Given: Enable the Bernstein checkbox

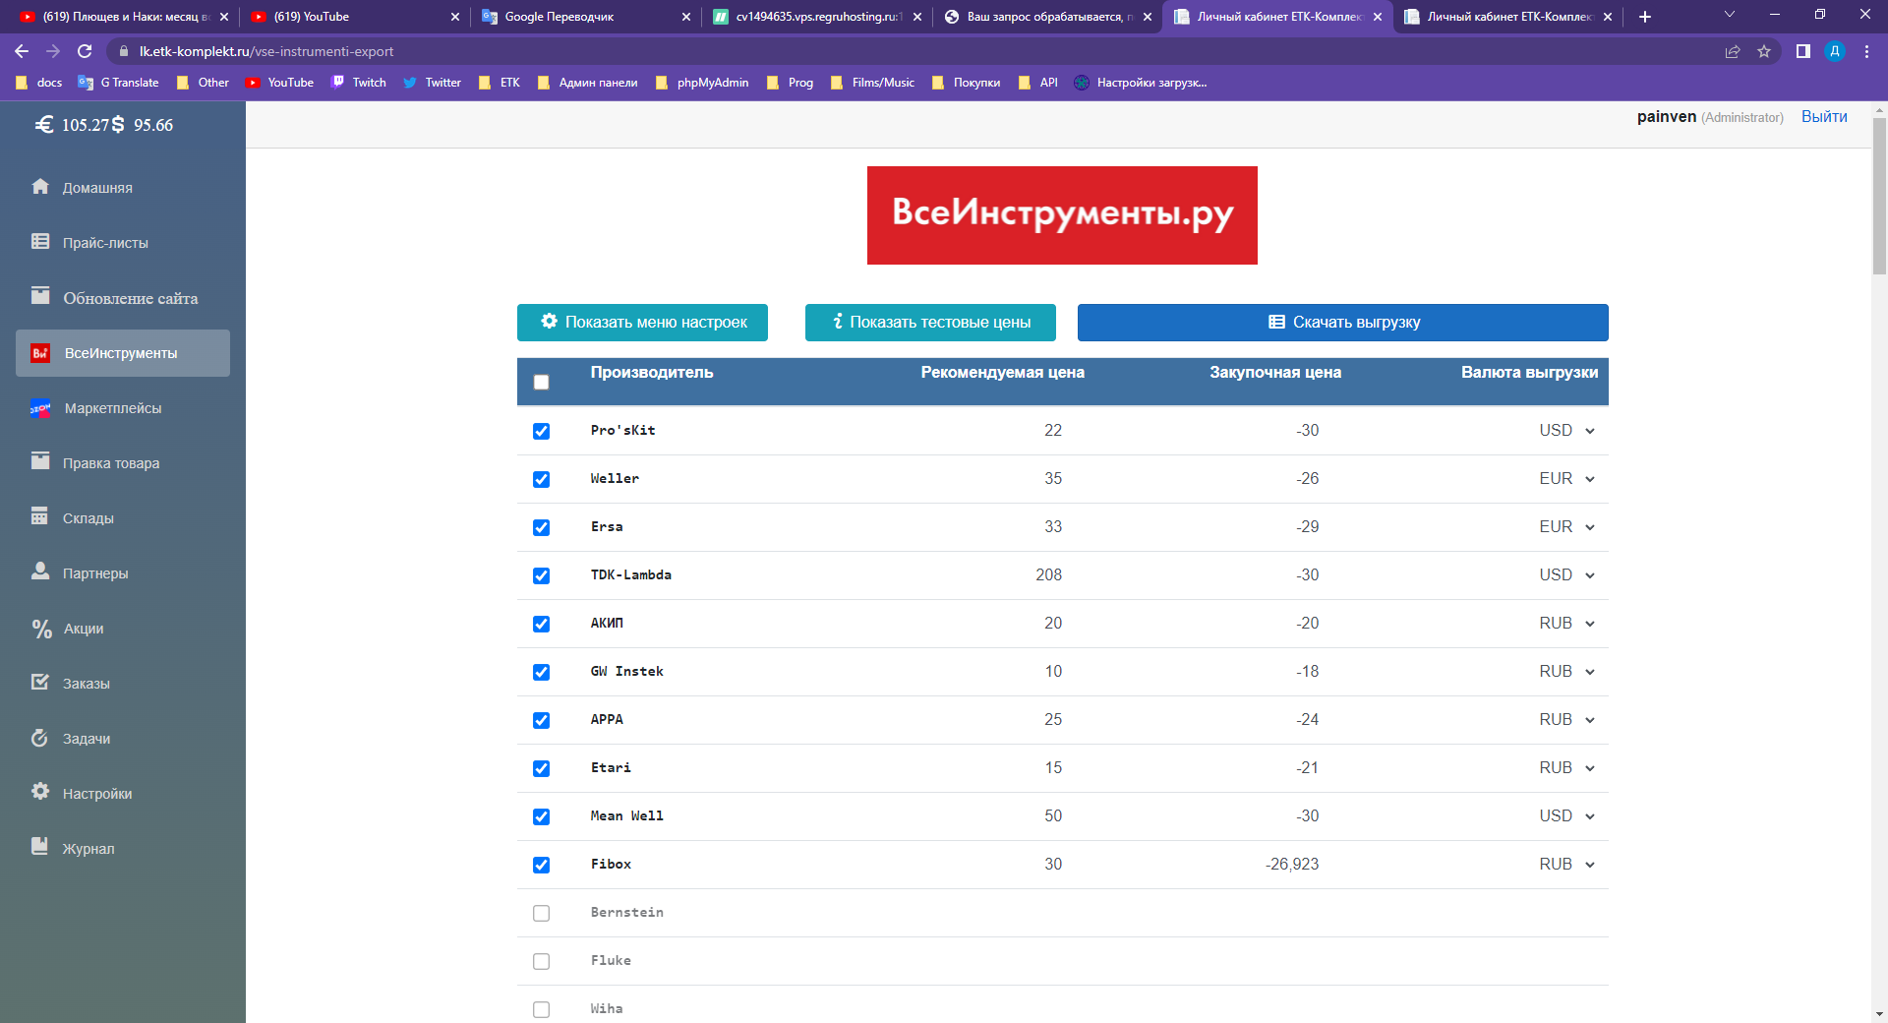Looking at the screenshot, I should (x=541, y=913).
